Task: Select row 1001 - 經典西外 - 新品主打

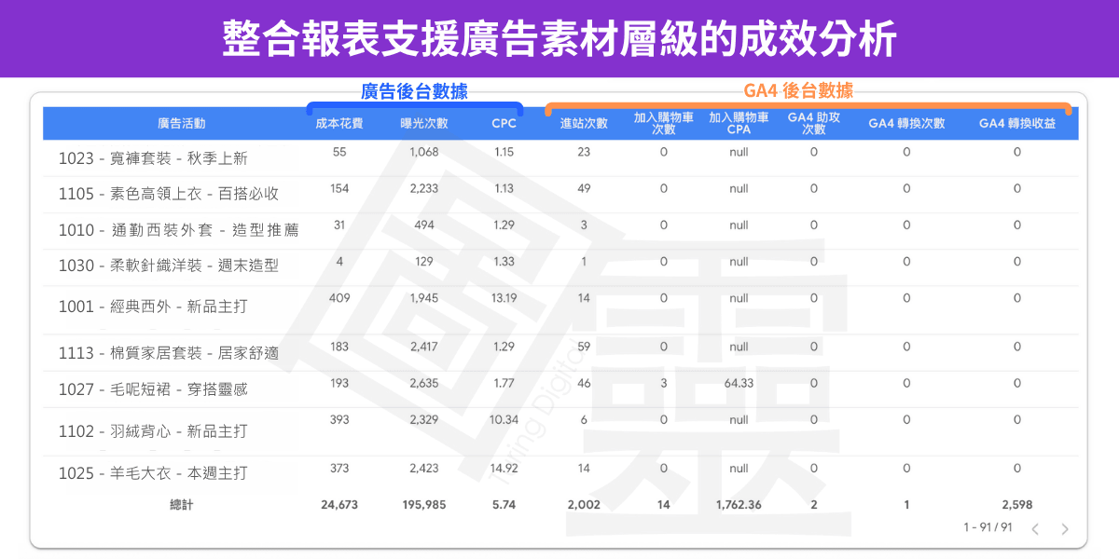Action: click(x=559, y=309)
